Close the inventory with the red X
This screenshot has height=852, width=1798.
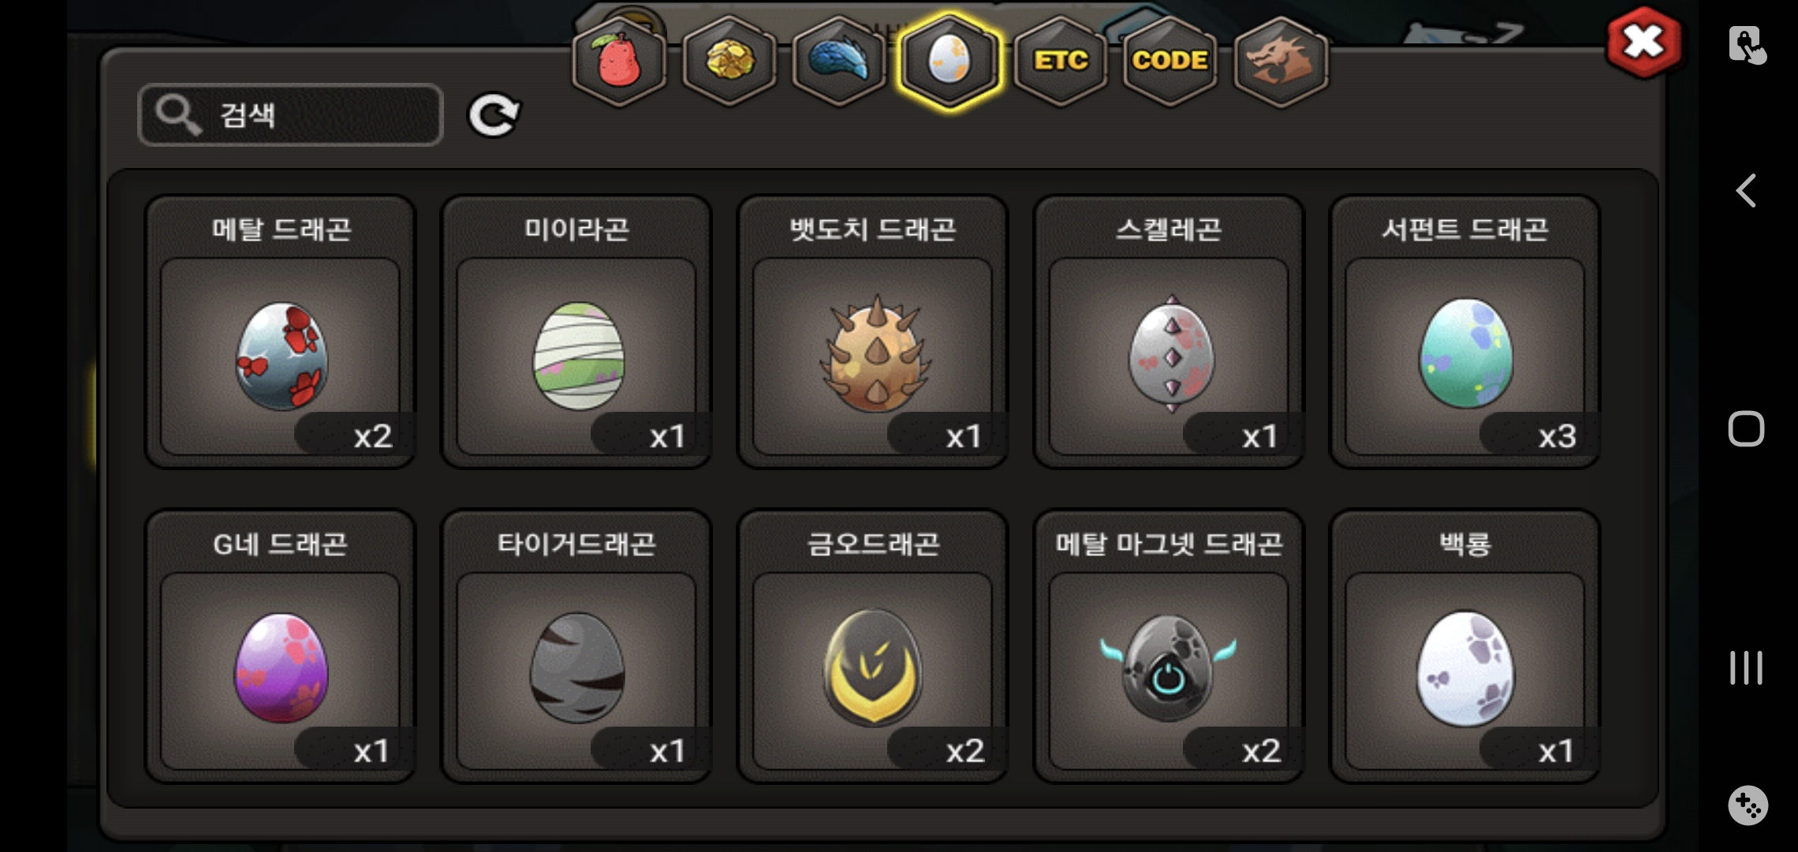(1643, 43)
